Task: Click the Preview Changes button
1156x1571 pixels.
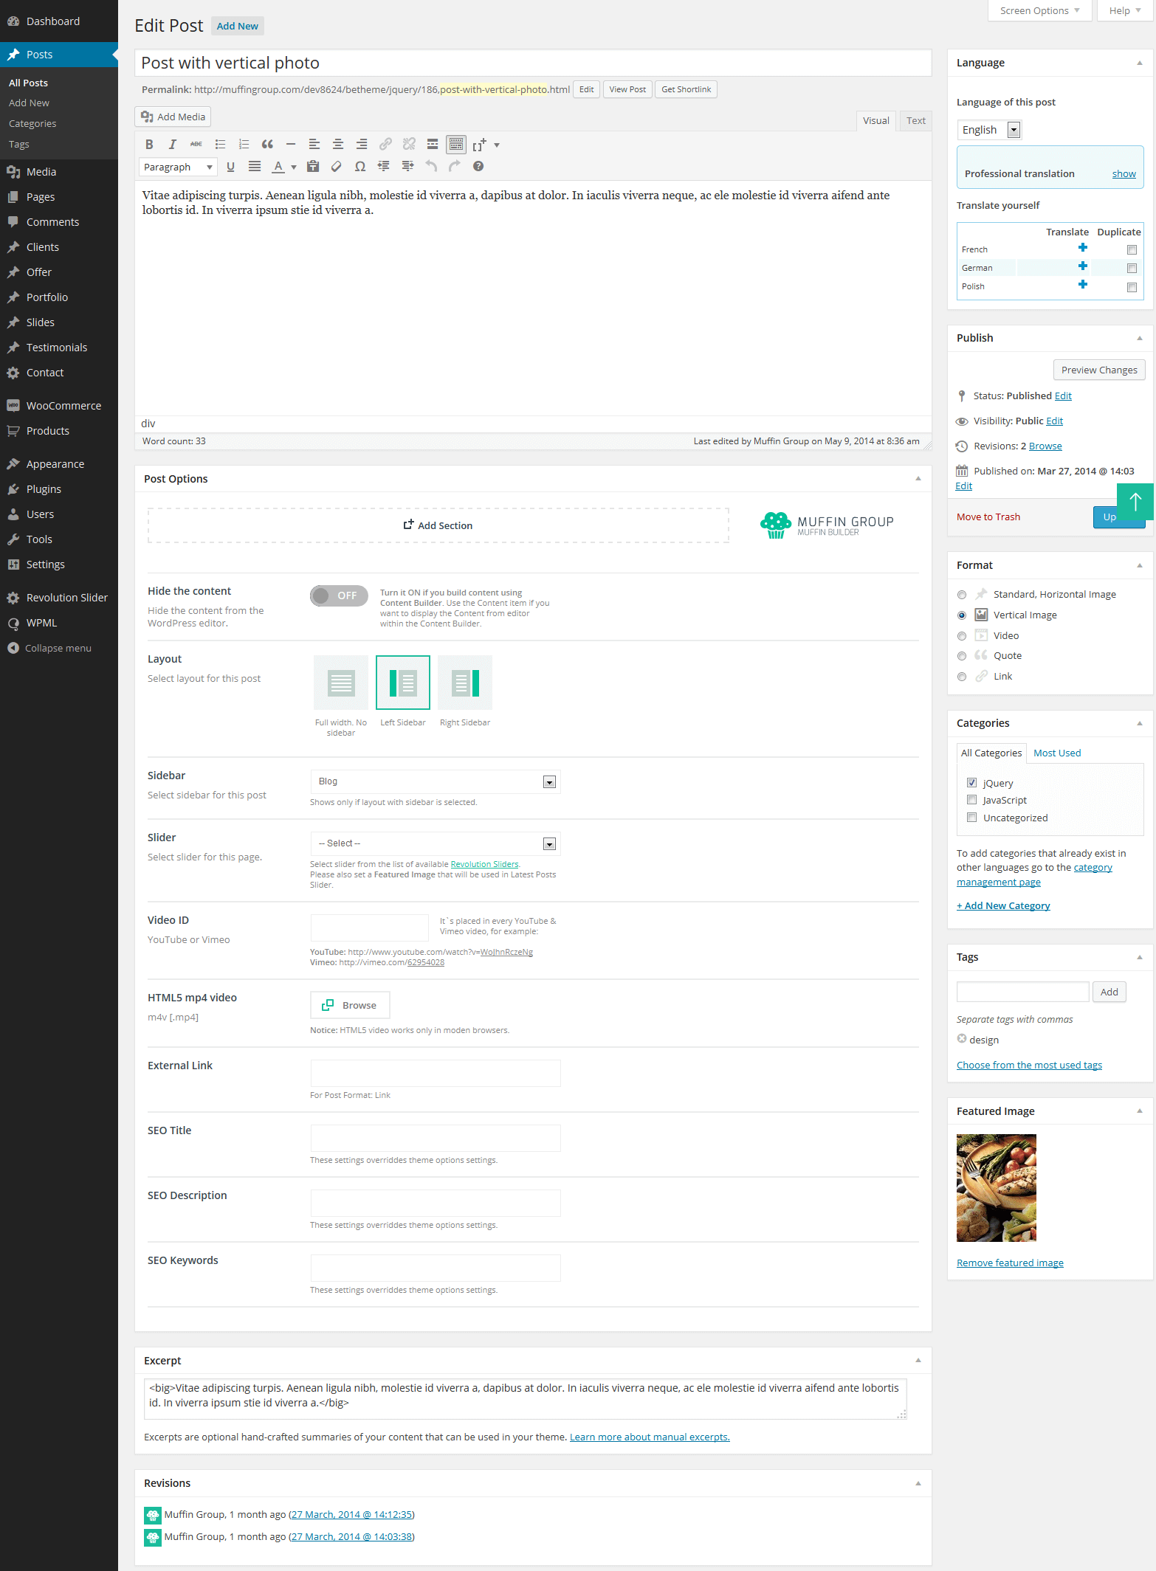Action: click(1098, 370)
